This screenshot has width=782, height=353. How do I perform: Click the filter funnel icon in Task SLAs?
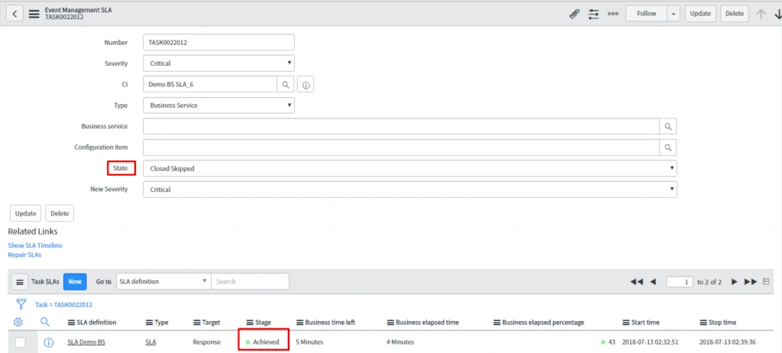[21, 304]
